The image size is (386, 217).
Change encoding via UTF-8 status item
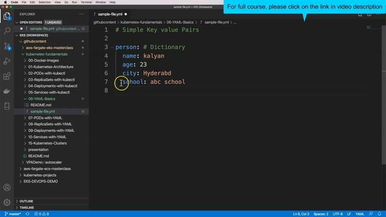338,214
